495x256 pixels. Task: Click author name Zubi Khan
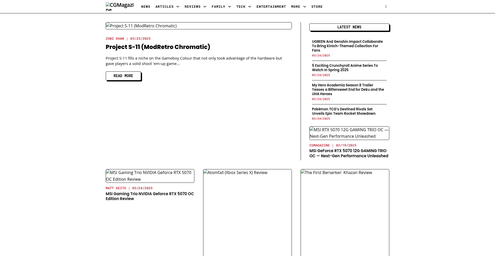click(115, 39)
